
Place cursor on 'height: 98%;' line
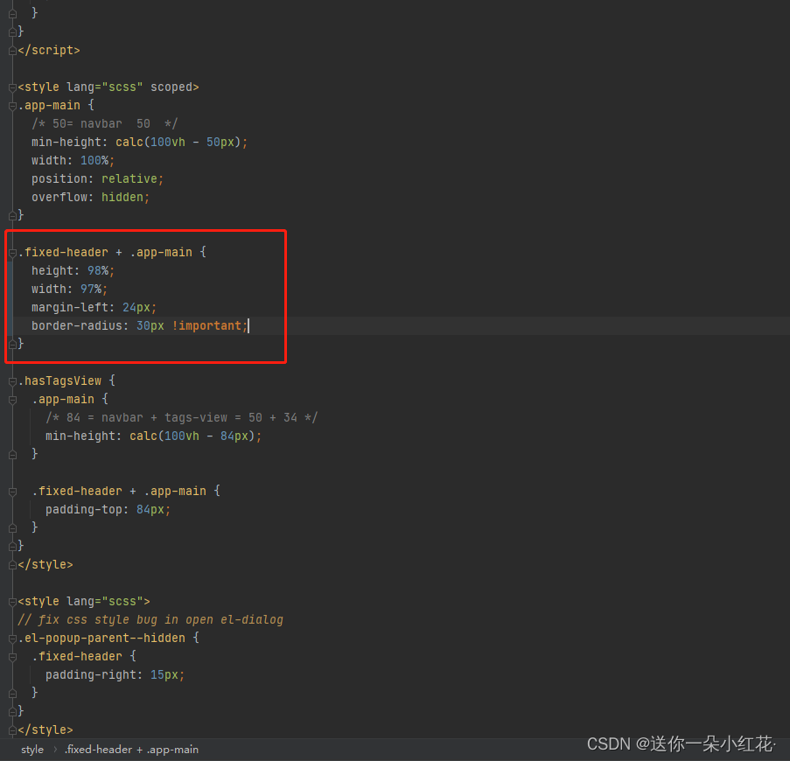pos(73,271)
